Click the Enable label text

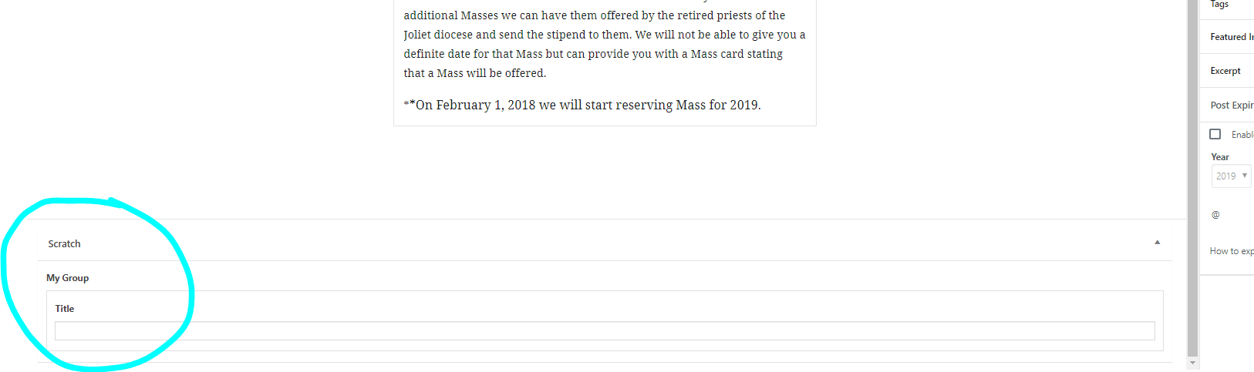[1242, 135]
